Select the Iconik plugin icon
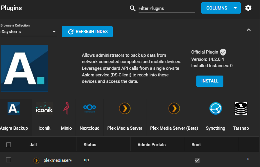 pos(44,108)
